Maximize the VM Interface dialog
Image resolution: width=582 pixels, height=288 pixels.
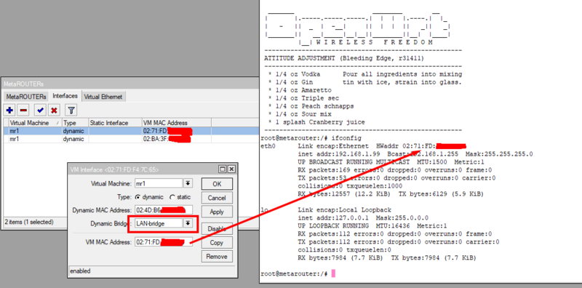(x=223, y=169)
